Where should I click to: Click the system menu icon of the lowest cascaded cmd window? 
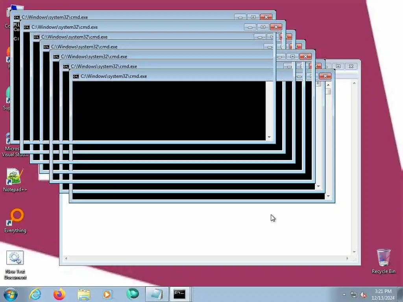pos(76,76)
